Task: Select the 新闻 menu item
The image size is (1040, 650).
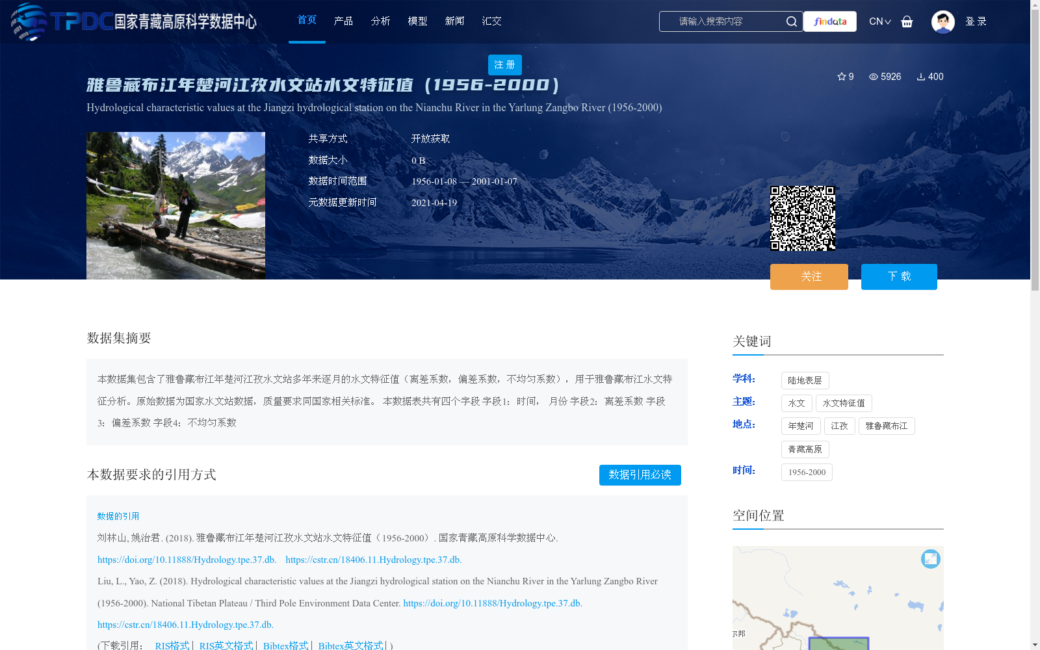Action: click(454, 21)
